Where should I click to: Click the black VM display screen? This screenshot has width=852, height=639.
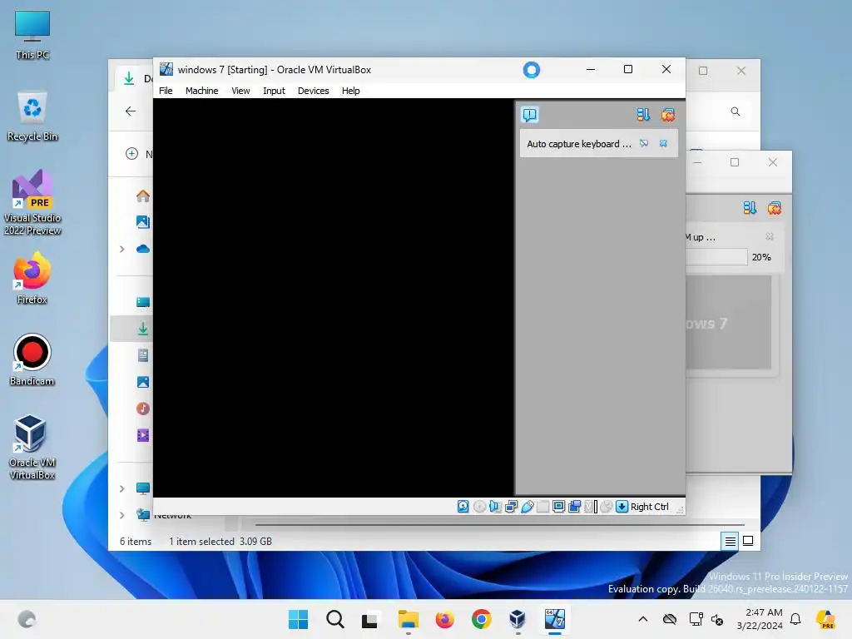333,298
